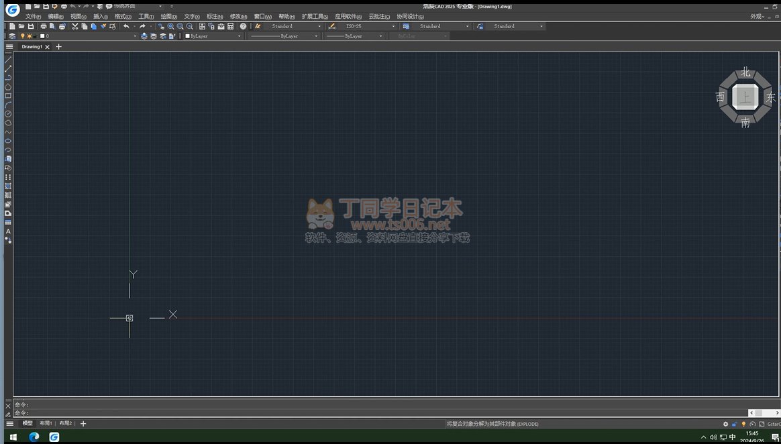The image size is (781, 444).
Task: Click the 北 (North) label on ViewCube
Action: [745, 72]
